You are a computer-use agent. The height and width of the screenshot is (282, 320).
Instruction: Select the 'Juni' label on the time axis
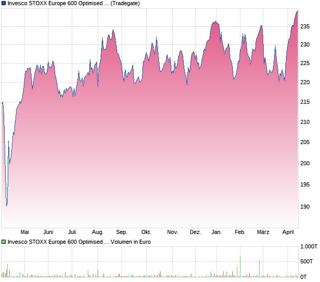(x=49, y=232)
